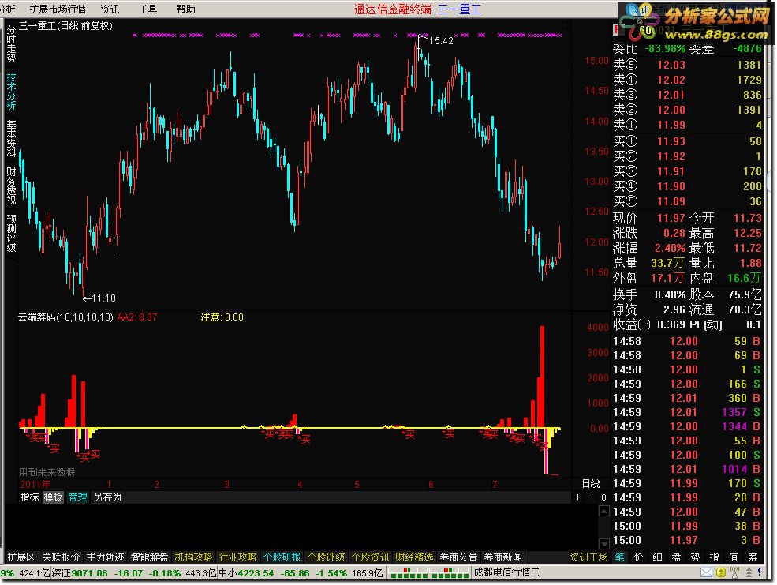Click the chart title 三一重工(日线.前复权)
Viewport: 777px width, 585px height.
coord(66,26)
